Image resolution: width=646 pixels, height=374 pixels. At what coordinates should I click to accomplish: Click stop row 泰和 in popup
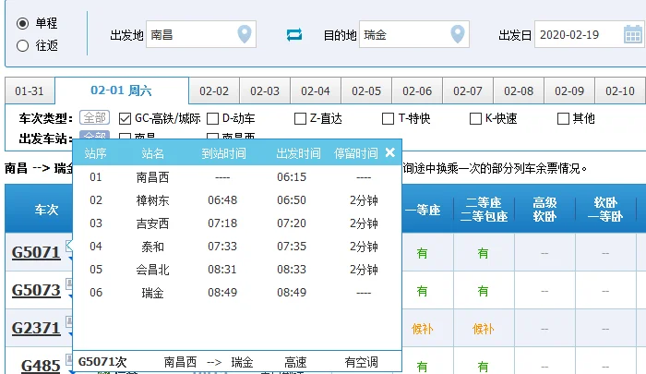[x=237, y=247]
